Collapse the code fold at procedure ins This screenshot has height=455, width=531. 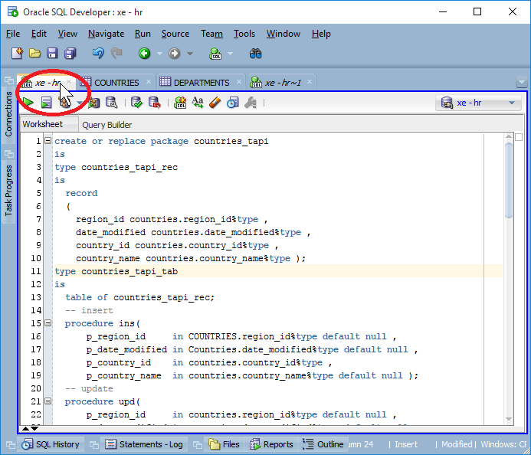click(x=48, y=324)
